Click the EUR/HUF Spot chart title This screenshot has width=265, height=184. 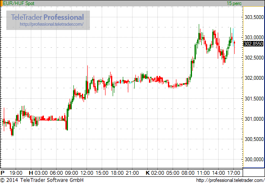click(x=19, y=3)
